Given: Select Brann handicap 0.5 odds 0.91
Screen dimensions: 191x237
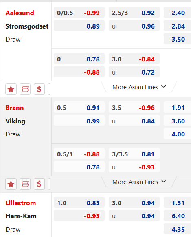Looking at the screenshot, I should click(79, 108).
